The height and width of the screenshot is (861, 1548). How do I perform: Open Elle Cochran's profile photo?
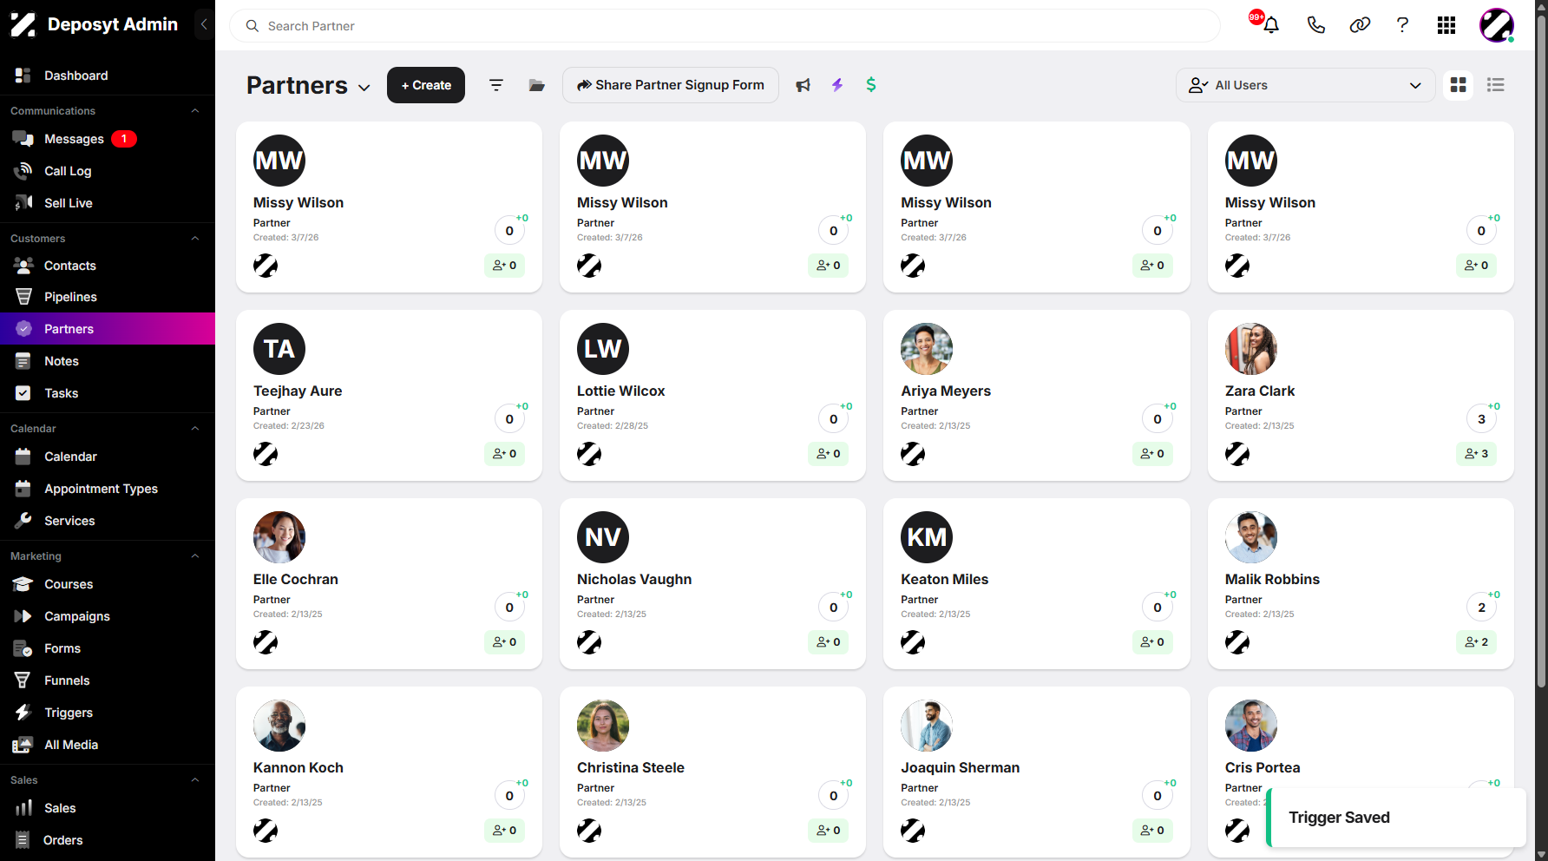[279, 537]
